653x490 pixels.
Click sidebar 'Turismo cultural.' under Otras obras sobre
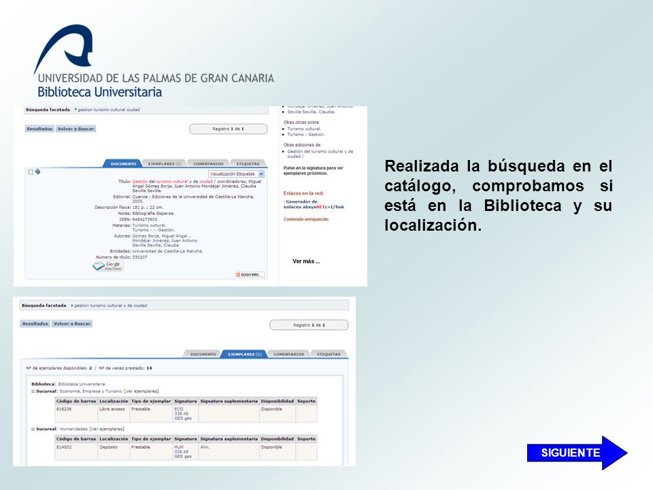pos(304,129)
